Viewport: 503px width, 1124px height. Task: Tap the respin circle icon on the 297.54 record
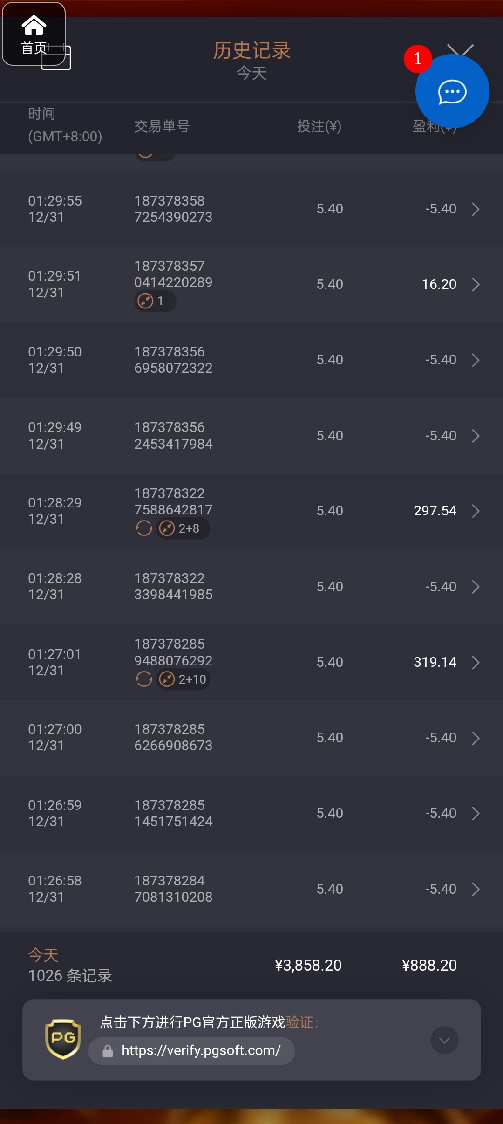click(x=144, y=528)
